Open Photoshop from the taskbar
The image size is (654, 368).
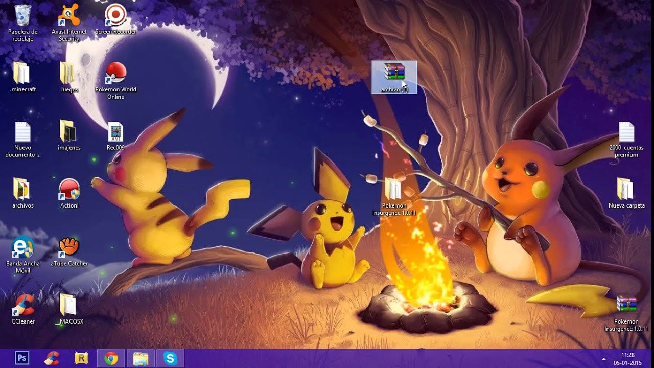(x=22, y=358)
